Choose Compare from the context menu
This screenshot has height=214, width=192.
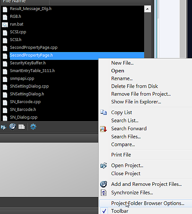point(123,144)
